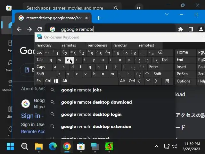Open the 'Sign in -' search result link

32,116
